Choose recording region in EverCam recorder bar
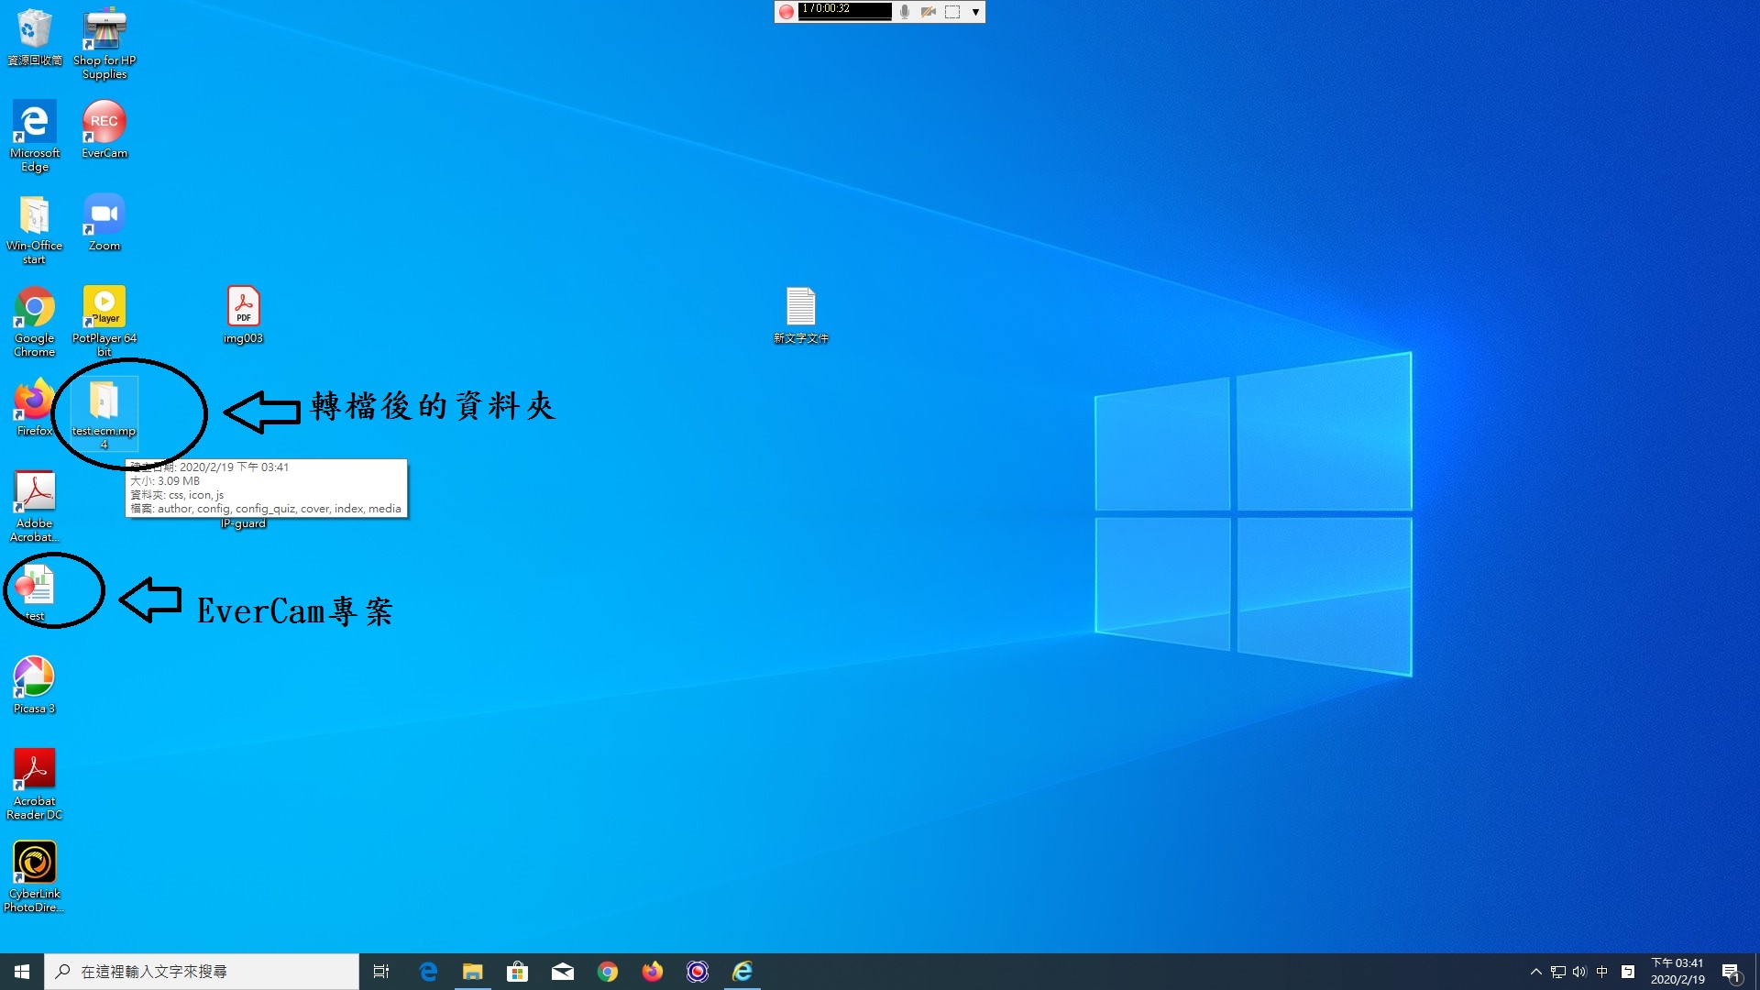The height and width of the screenshot is (990, 1760). pyautogui.click(x=952, y=12)
